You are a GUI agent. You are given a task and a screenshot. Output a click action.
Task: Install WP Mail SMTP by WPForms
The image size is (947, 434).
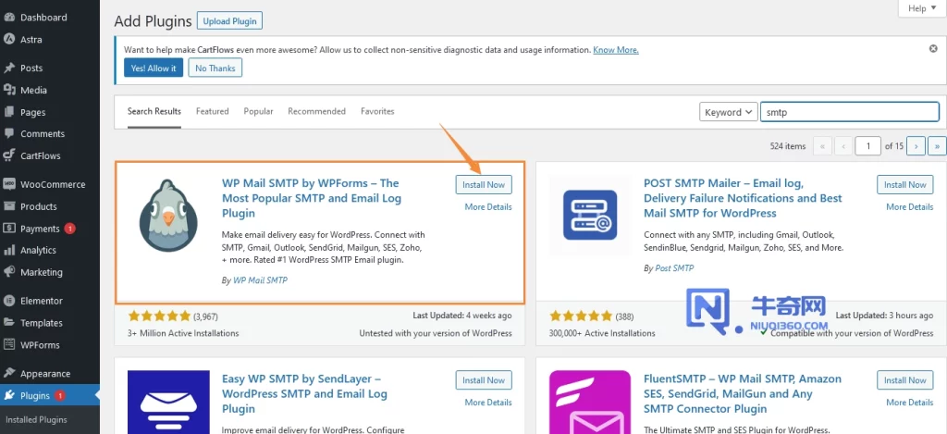[484, 185]
